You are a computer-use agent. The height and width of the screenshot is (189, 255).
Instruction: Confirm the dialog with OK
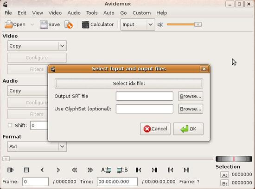coord(188,129)
